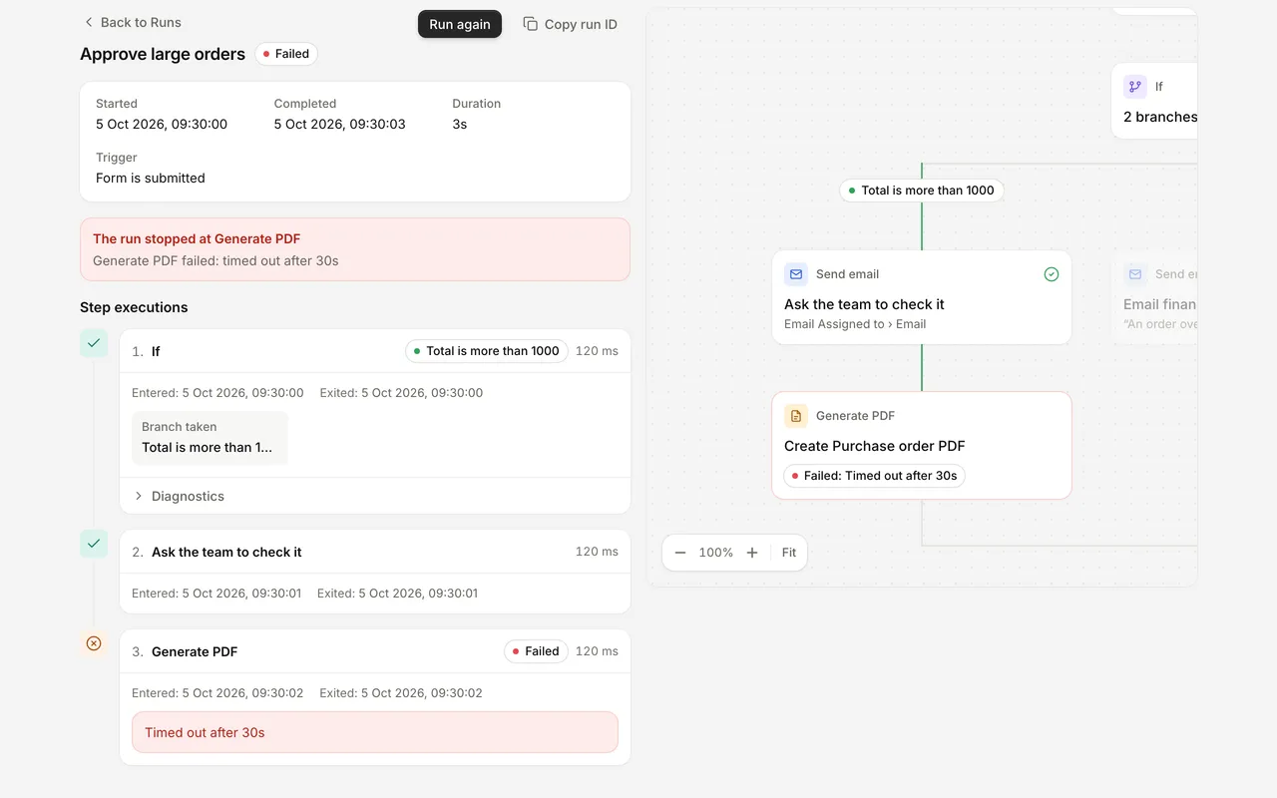
Task: Open step 2 Ask the team header
Action: (375, 552)
